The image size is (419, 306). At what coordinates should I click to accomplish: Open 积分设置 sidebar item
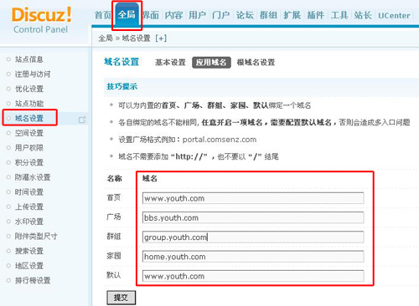tap(29, 162)
